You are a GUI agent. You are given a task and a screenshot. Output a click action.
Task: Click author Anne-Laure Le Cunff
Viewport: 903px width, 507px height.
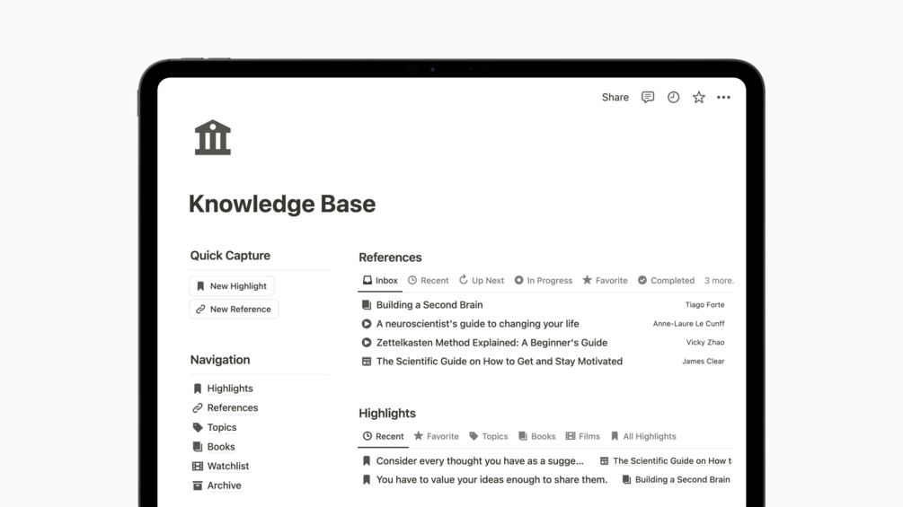689,324
